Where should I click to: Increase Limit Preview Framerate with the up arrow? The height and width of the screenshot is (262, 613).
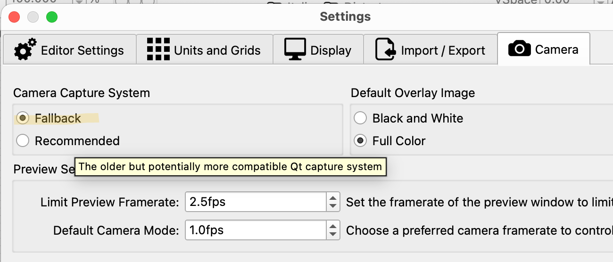click(x=333, y=198)
